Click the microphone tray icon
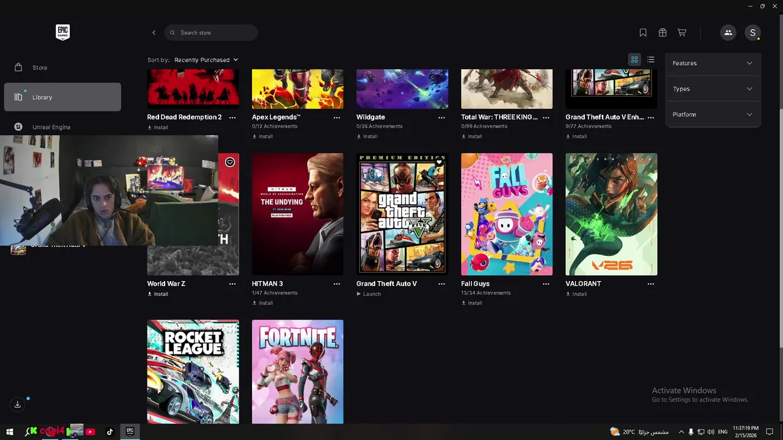 pyautogui.click(x=691, y=432)
